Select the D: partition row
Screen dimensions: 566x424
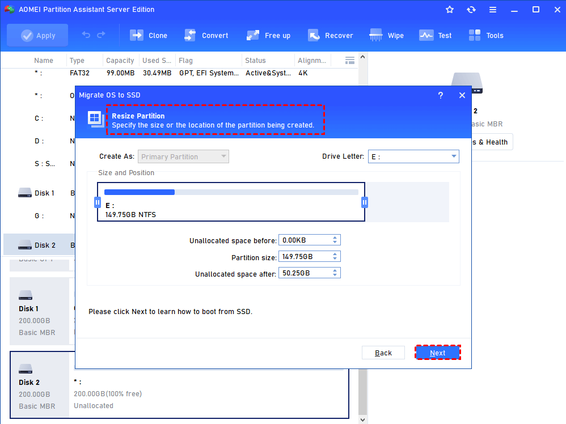39,141
